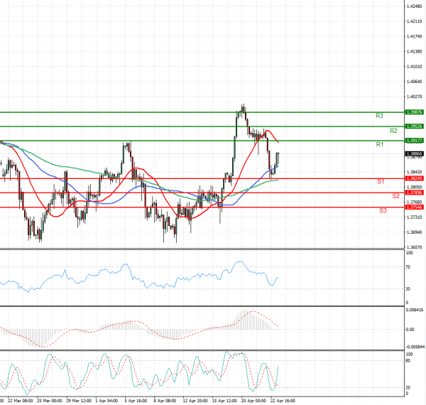426x405 pixels.
Task: Click the S2 support label
Action: click(395, 196)
